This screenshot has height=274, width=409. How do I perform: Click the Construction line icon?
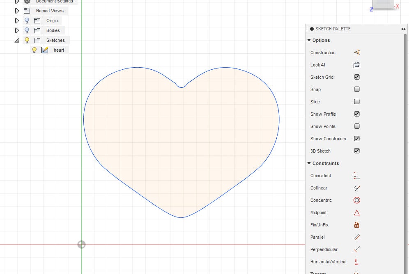(x=356, y=53)
